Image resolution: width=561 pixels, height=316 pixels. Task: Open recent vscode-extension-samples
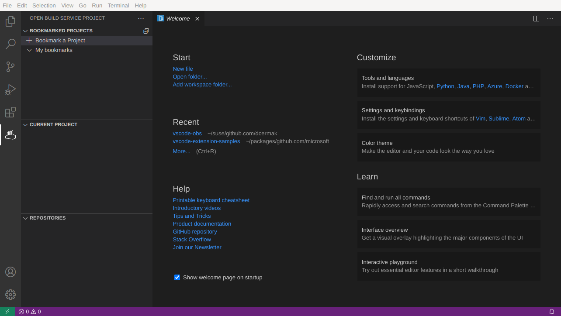click(206, 141)
